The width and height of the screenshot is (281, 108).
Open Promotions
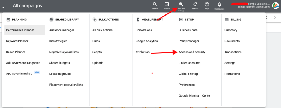[232, 74]
